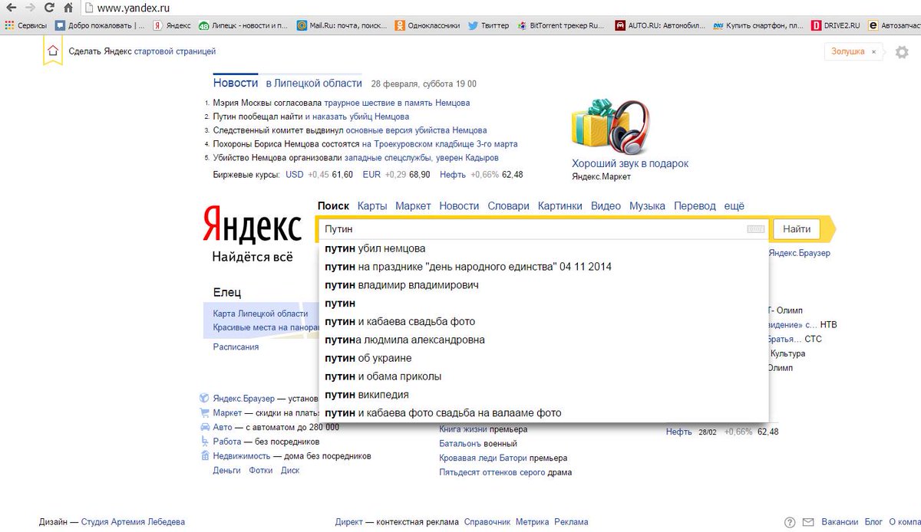Viewport: 921px width, 532px height.
Task: Open the Вакансии footer link
Action: click(x=840, y=522)
